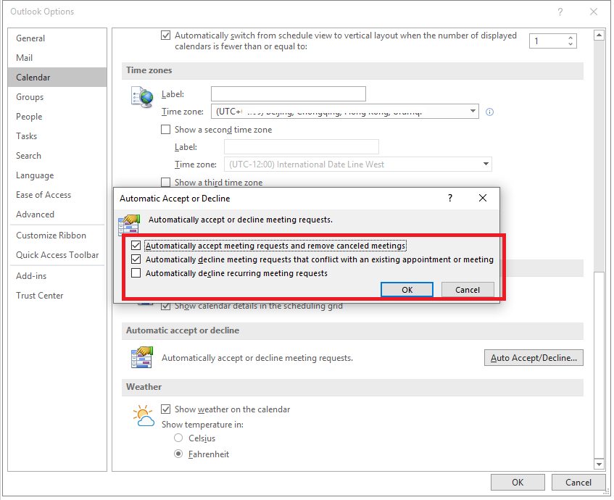614x500 pixels.
Task: Enable Show a second time zone
Action: 165,129
